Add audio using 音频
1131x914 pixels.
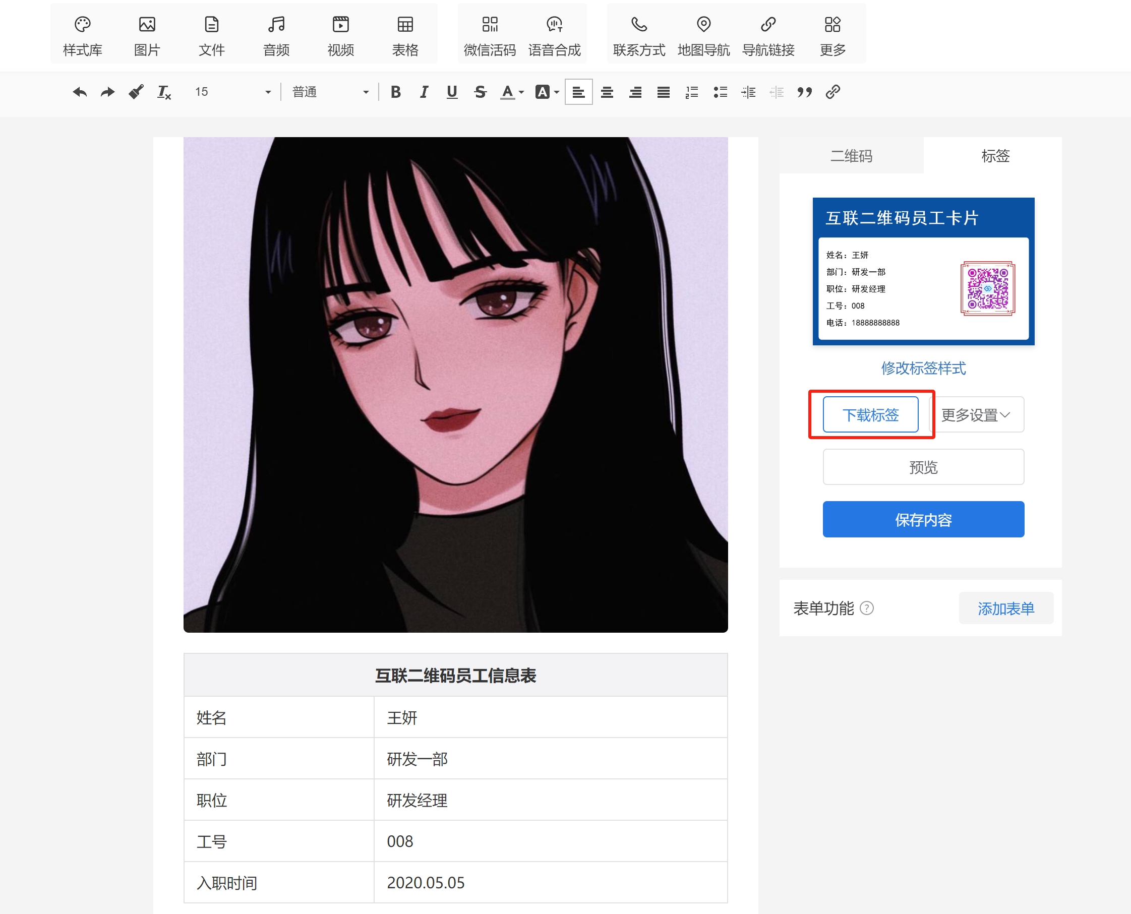tap(276, 36)
